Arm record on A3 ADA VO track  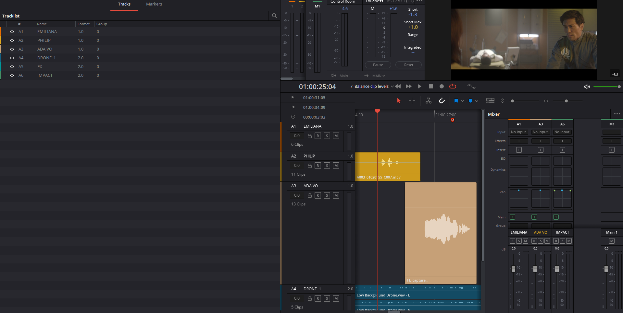coord(318,195)
